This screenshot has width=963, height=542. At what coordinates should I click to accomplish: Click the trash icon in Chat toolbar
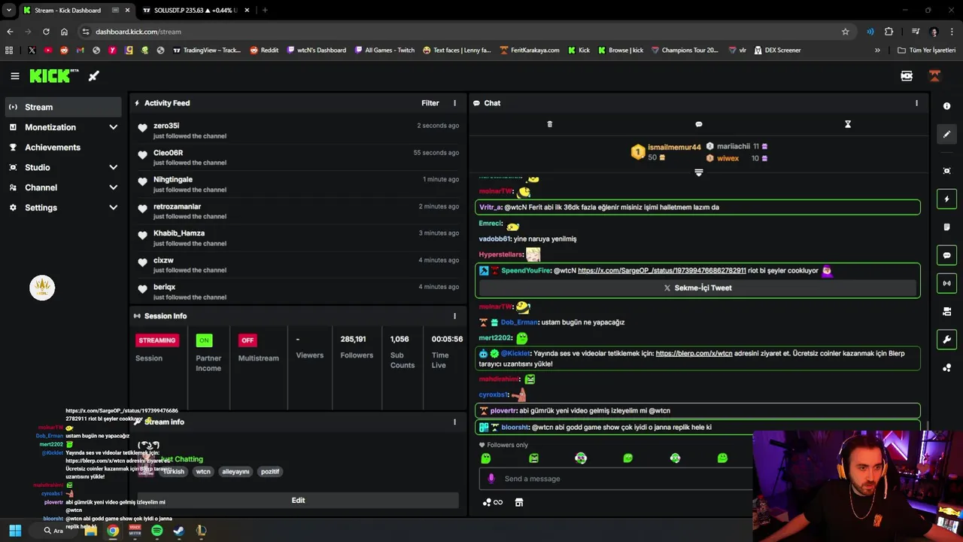(549, 124)
